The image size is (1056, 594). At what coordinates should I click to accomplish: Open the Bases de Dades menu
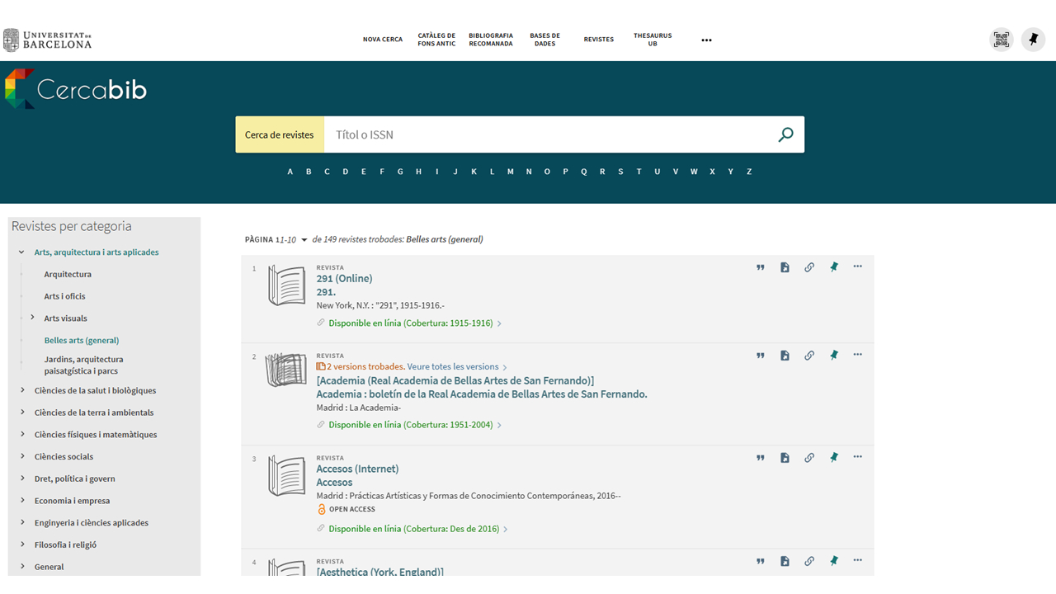tap(544, 40)
